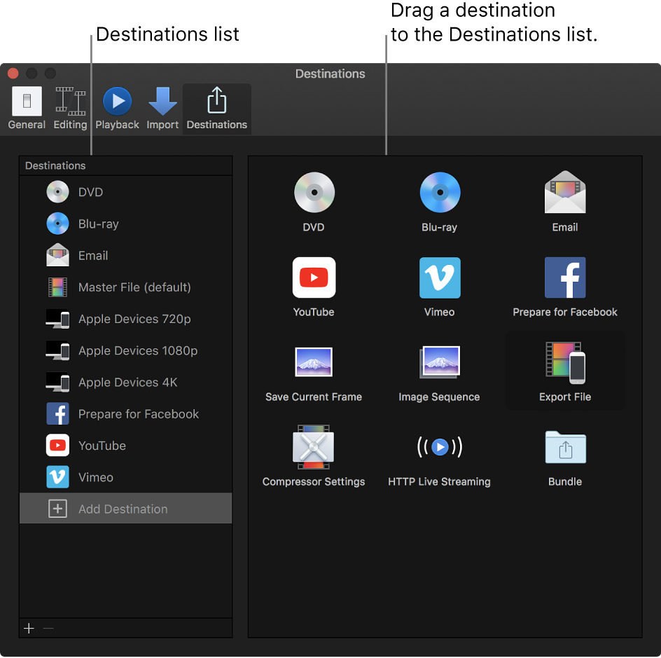Viewport: 661px width, 658px height.
Task: Switch to the Editing preferences tab
Action: coord(70,109)
